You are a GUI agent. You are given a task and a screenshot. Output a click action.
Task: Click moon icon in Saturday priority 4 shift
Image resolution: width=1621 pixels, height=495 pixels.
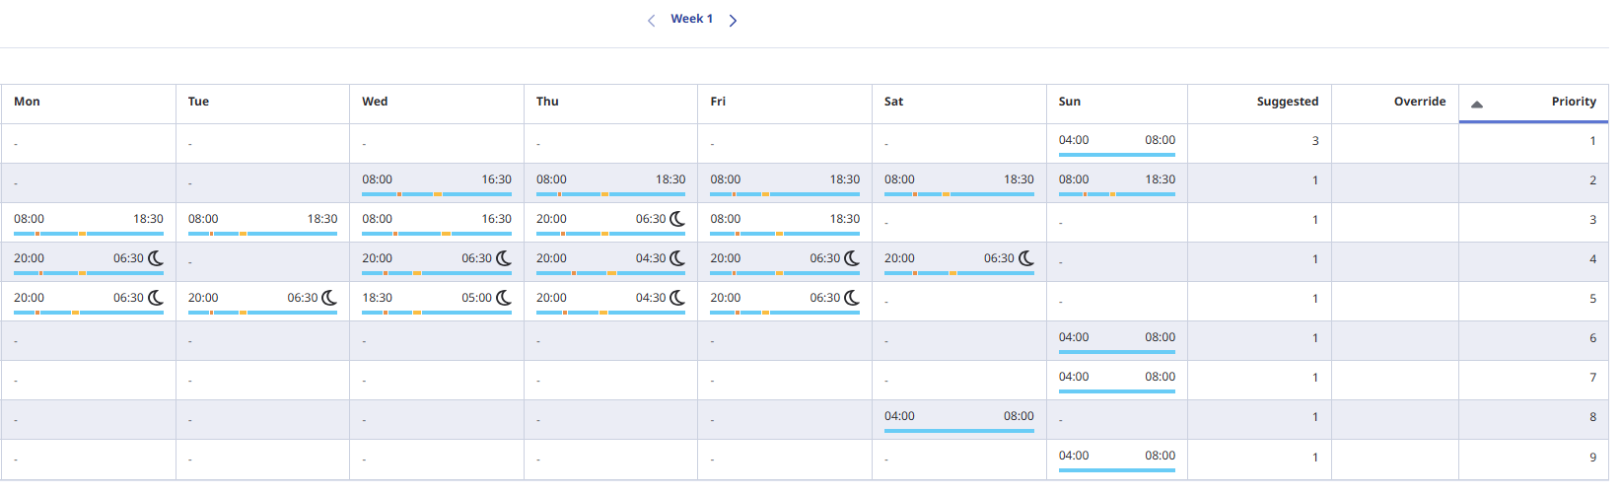pyautogui.click(x=1026, y=258)
